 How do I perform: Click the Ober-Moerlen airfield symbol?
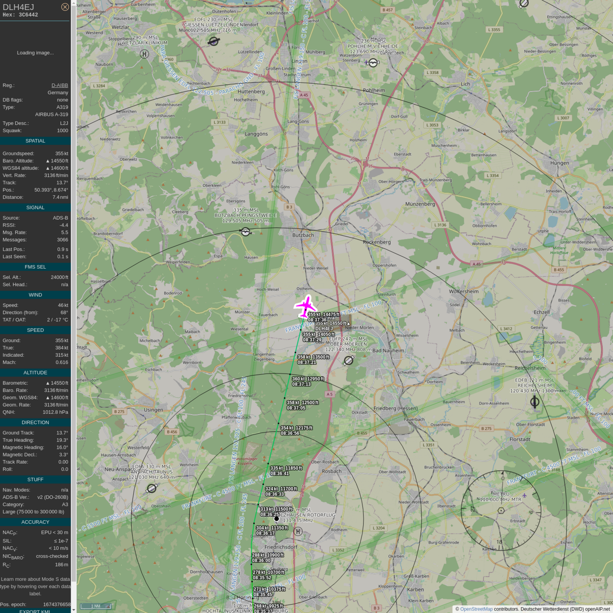point(349,361)
